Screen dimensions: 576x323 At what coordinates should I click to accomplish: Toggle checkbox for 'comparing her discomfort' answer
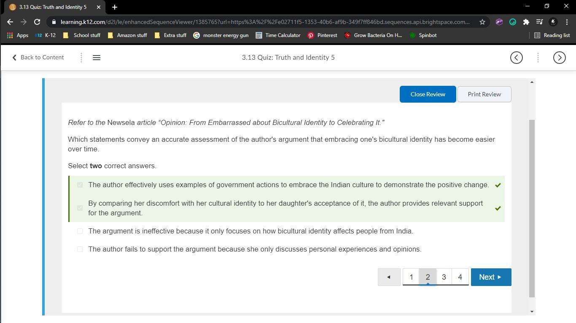(x=80, y=208)
